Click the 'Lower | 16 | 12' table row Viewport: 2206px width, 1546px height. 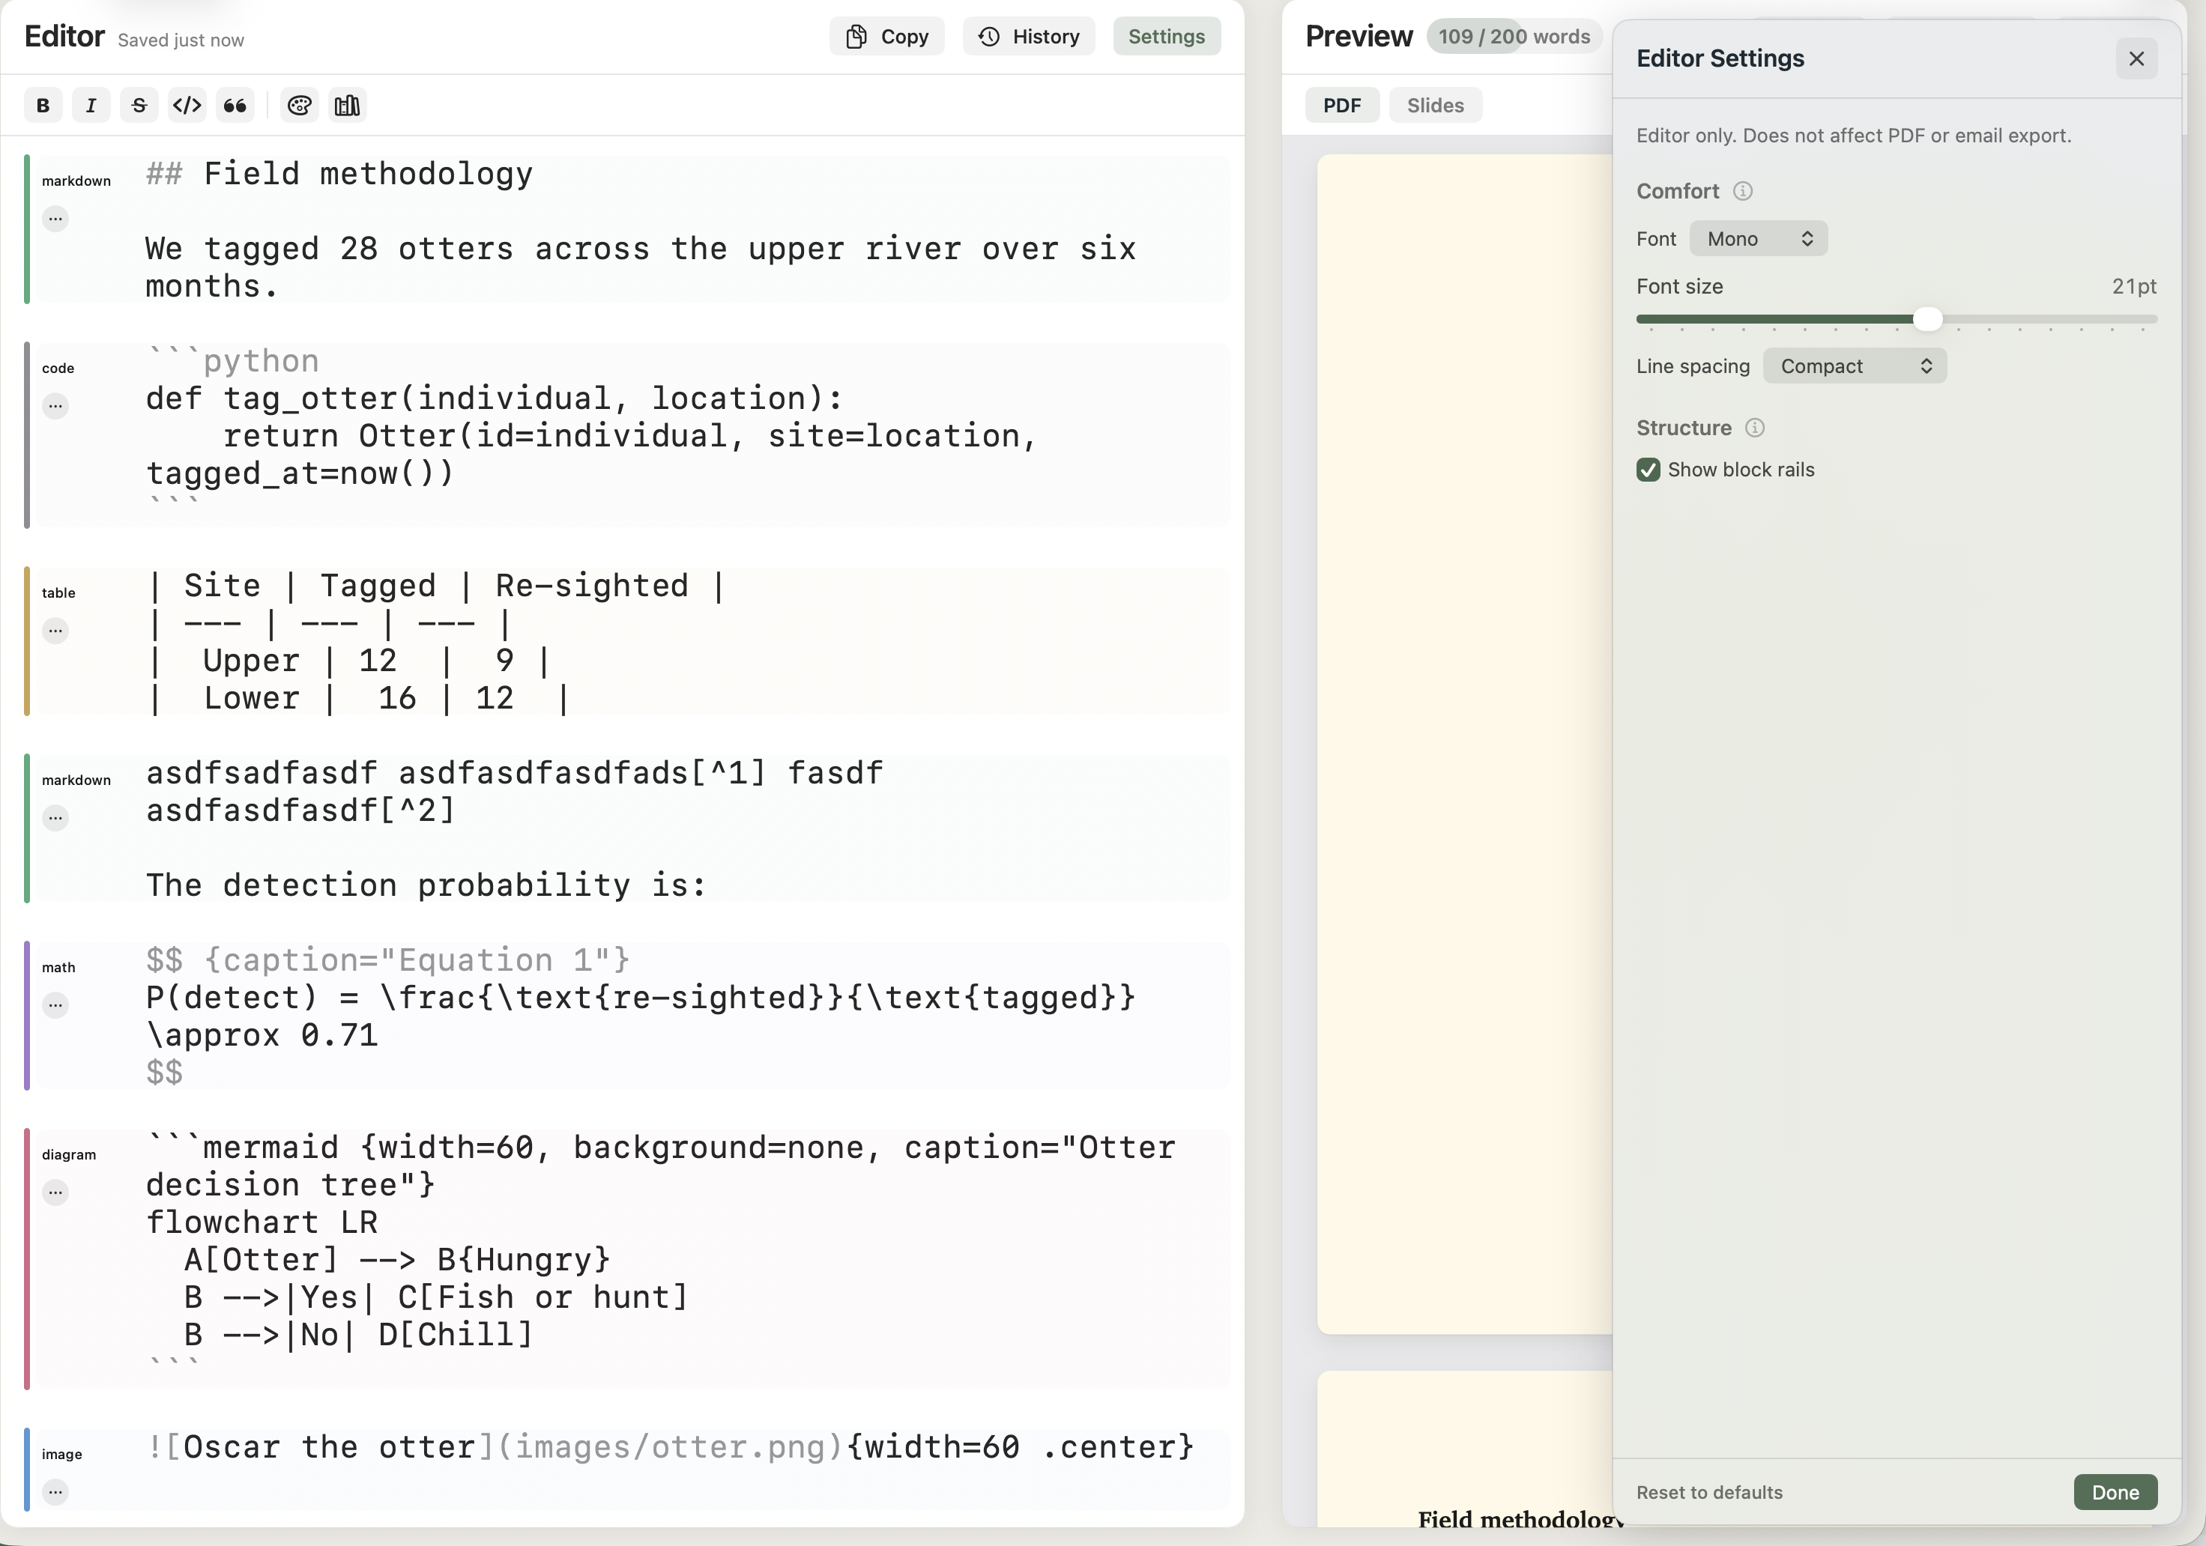point(358,698)
